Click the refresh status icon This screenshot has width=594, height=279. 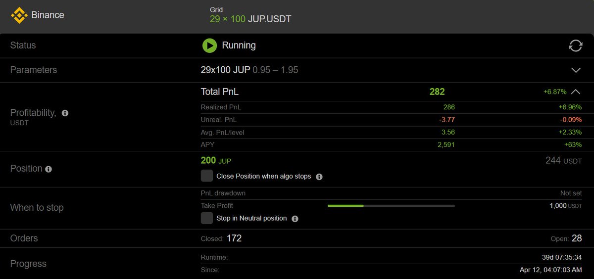(x=575, y=46)
